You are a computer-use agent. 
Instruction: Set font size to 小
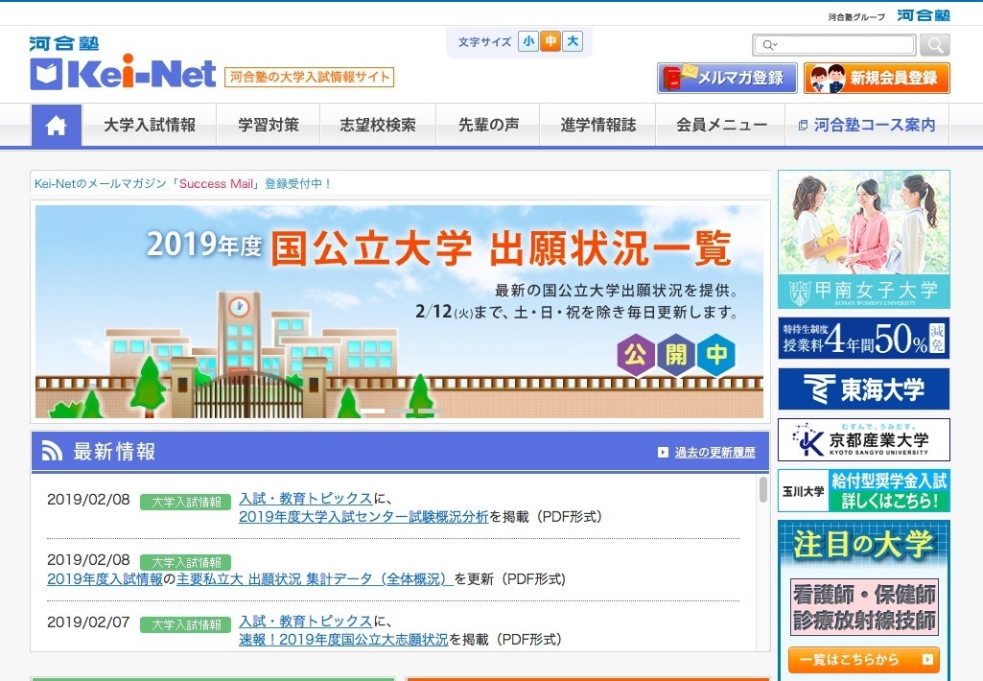click(528, 42)
